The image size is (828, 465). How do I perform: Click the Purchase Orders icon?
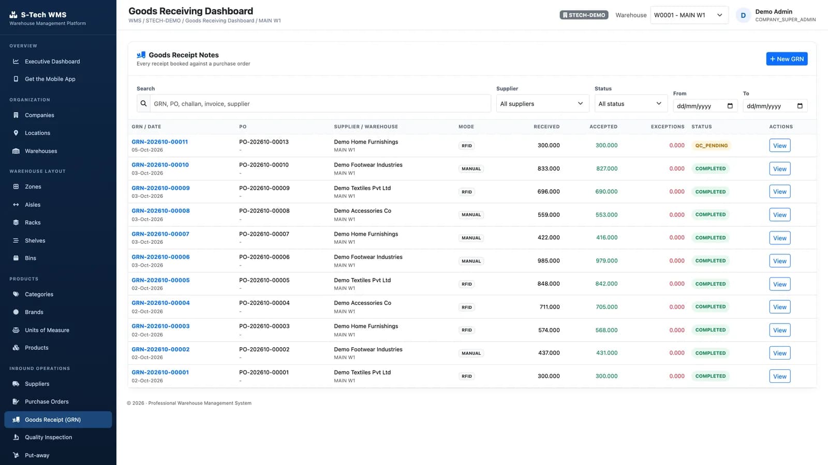click(x=16, y=401)
